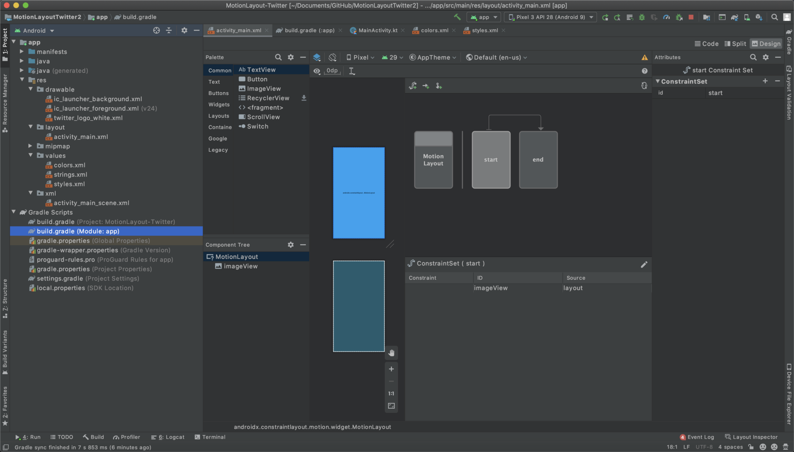Viewport: 794px width, 452px height.
Task: Click the Stop red square button
Action: tap(691, 17)
